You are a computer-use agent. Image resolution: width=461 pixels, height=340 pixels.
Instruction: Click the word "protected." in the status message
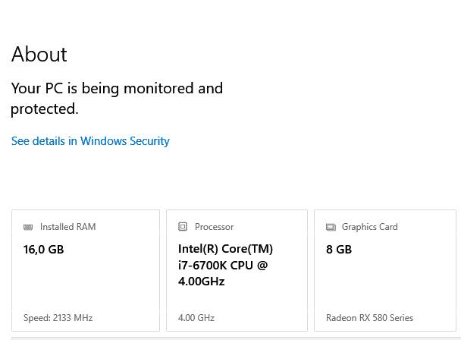[x=45, y=109]
